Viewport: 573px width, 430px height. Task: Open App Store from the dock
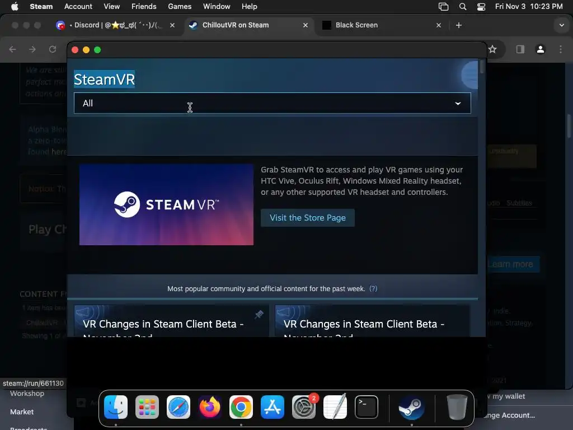click(273, 407)
